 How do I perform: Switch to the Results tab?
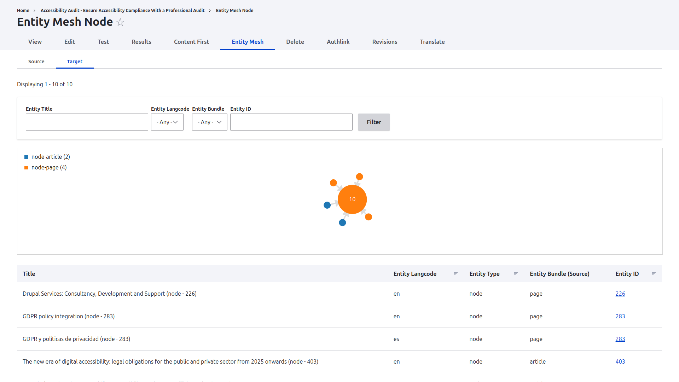click(x=141, y=42)
